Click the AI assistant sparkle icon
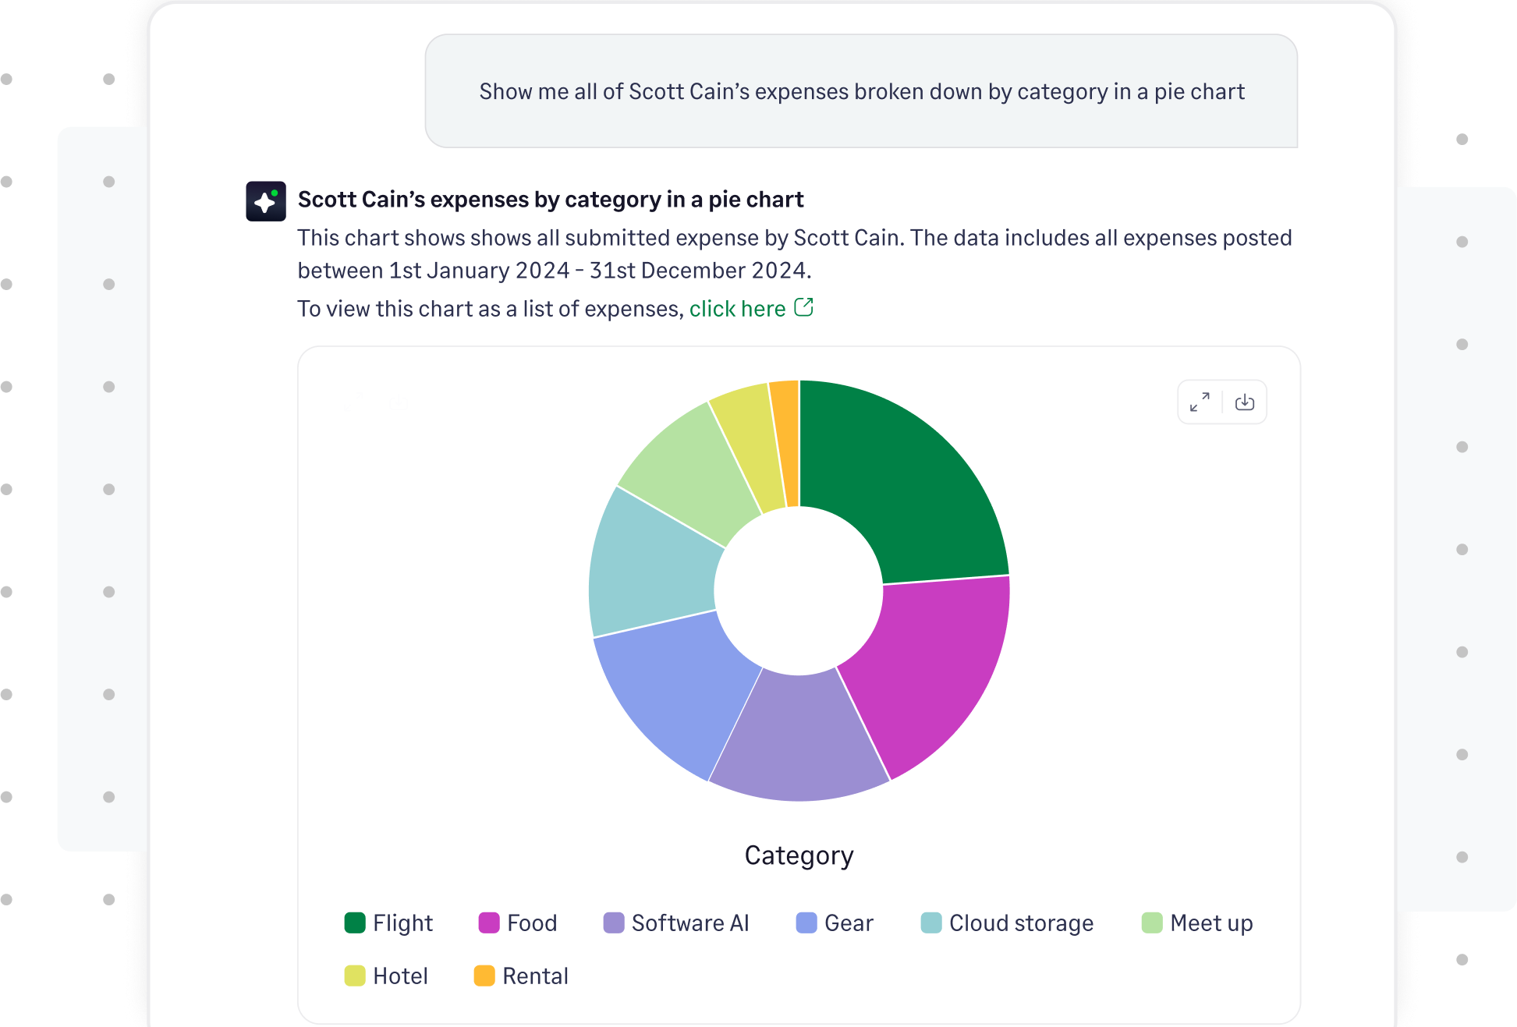 tap(265, 201)
